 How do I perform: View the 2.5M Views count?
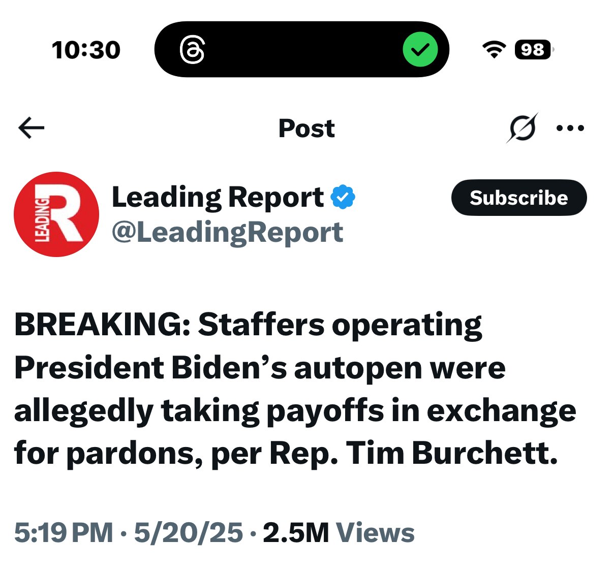point(339,533)
